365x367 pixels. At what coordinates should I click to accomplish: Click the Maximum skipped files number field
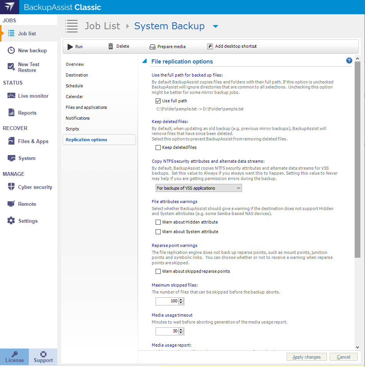tap(167, 301)
